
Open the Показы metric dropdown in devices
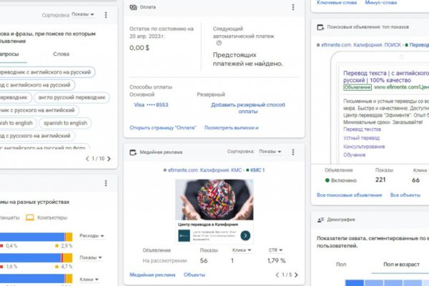pyautogui.click(x=91, y=257)
